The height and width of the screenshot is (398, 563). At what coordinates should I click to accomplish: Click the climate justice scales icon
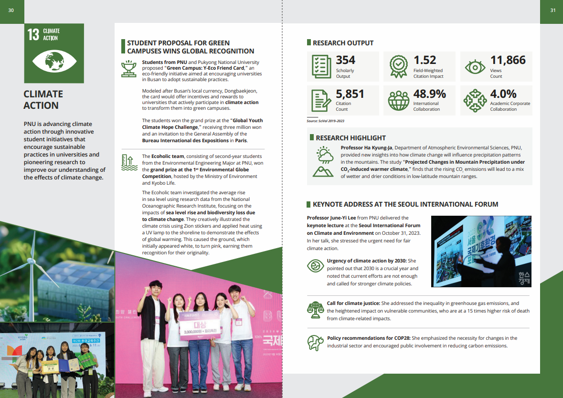click(315, 309)
